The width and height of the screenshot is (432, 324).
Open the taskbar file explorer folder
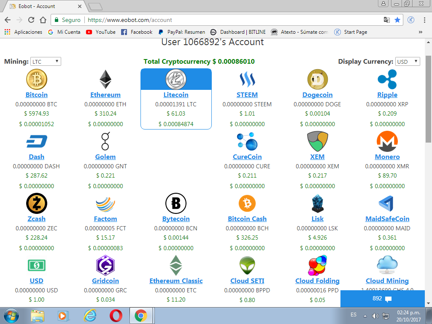(38, 316)
